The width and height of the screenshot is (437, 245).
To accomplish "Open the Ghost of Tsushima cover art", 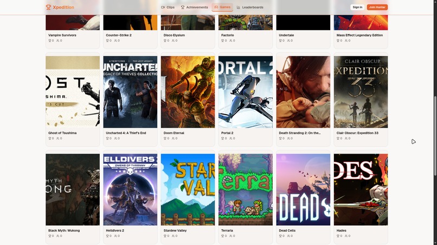I will (x=73, y=92).
